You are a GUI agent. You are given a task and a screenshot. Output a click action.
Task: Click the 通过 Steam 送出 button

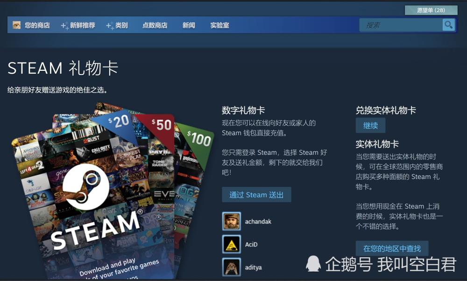tap(256, 194)
